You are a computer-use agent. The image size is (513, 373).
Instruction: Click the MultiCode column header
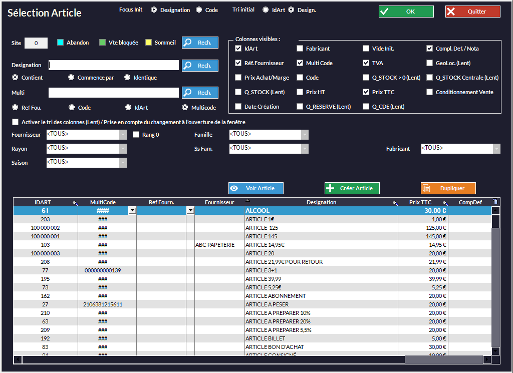point(103,202)
